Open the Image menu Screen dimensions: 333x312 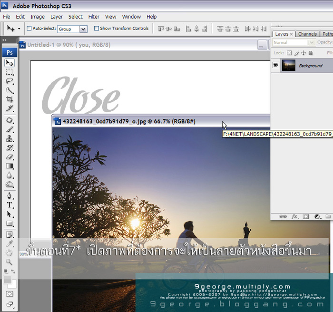pos(38,17)
